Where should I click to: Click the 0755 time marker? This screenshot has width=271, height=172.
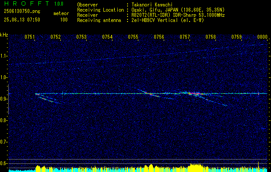pos(133,37)
